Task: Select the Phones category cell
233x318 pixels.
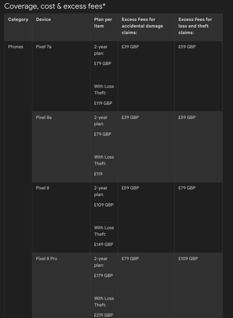Action: (x=16, y=47)
